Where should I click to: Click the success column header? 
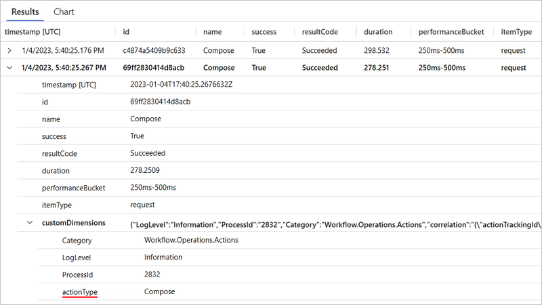coord(264,32)
